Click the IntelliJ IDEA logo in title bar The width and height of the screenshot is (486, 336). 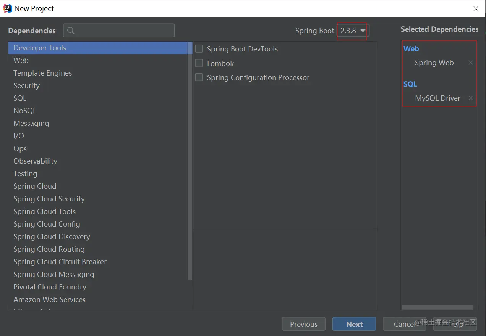pyautogui.click(x=8, y=8)
